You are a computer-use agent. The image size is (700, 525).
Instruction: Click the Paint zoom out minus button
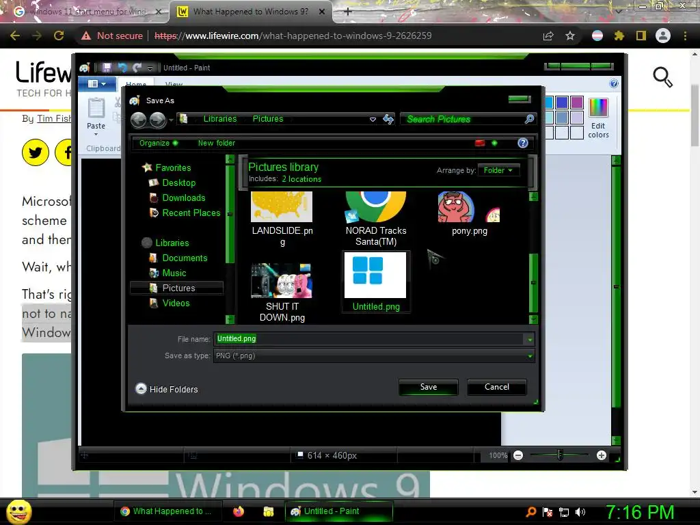click(x=518, y=455)
